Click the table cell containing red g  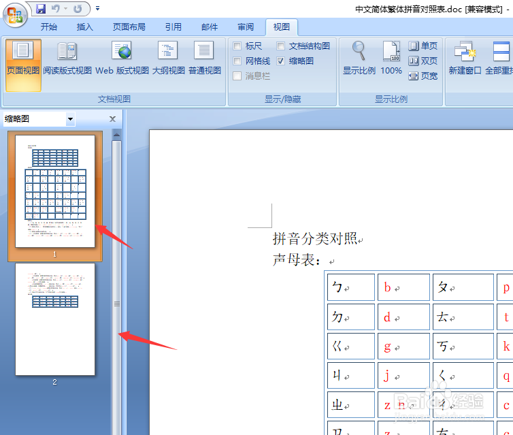403,346
